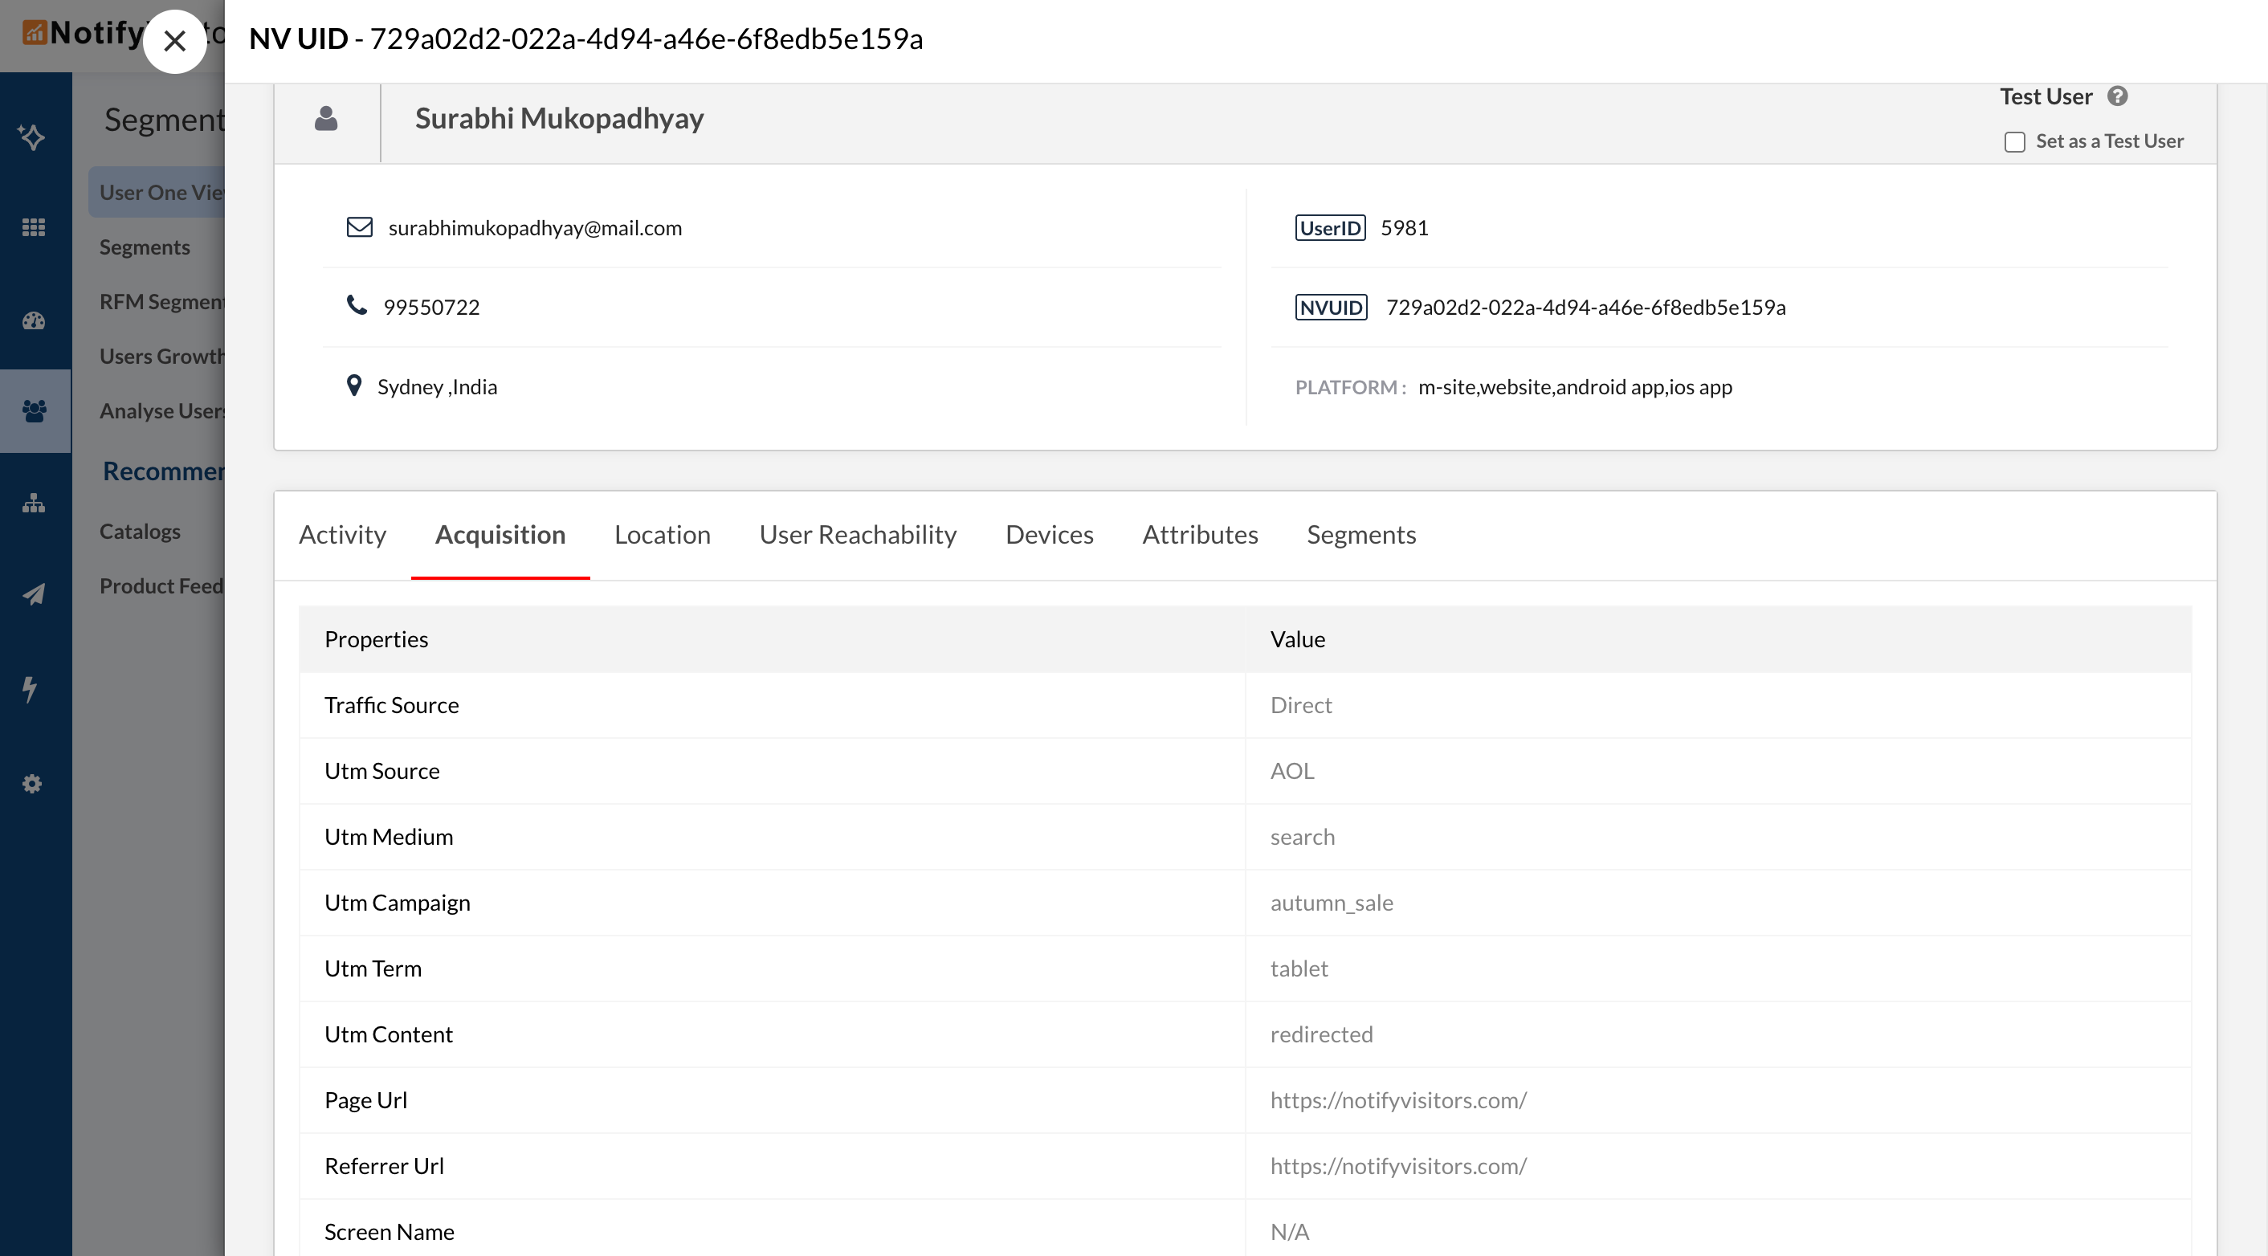Click the Referrer Url value link

pos(1398,1165)
